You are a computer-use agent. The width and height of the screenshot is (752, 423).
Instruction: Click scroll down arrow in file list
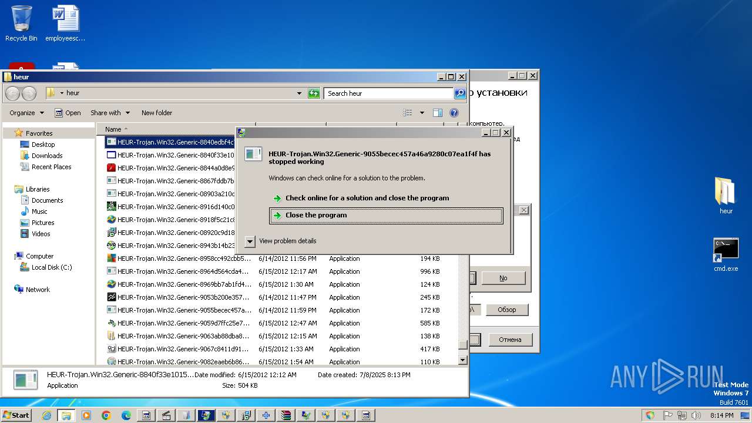click(462, 360)
